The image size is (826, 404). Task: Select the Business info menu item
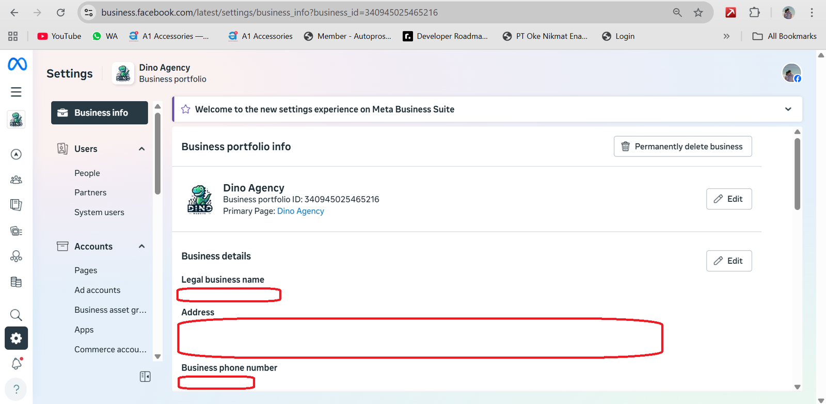tap(100, 112)
